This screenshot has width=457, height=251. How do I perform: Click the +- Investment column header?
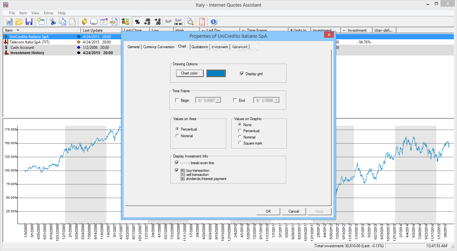pos(356,30)
